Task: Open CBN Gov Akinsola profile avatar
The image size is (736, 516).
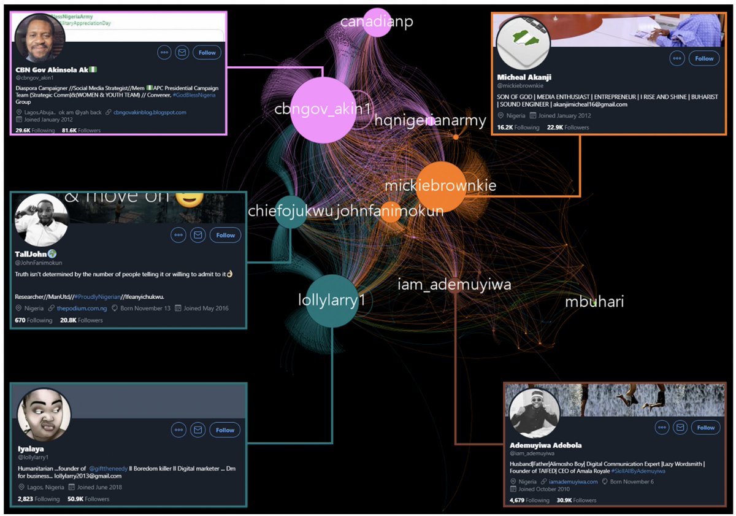Action: (40, 38)
